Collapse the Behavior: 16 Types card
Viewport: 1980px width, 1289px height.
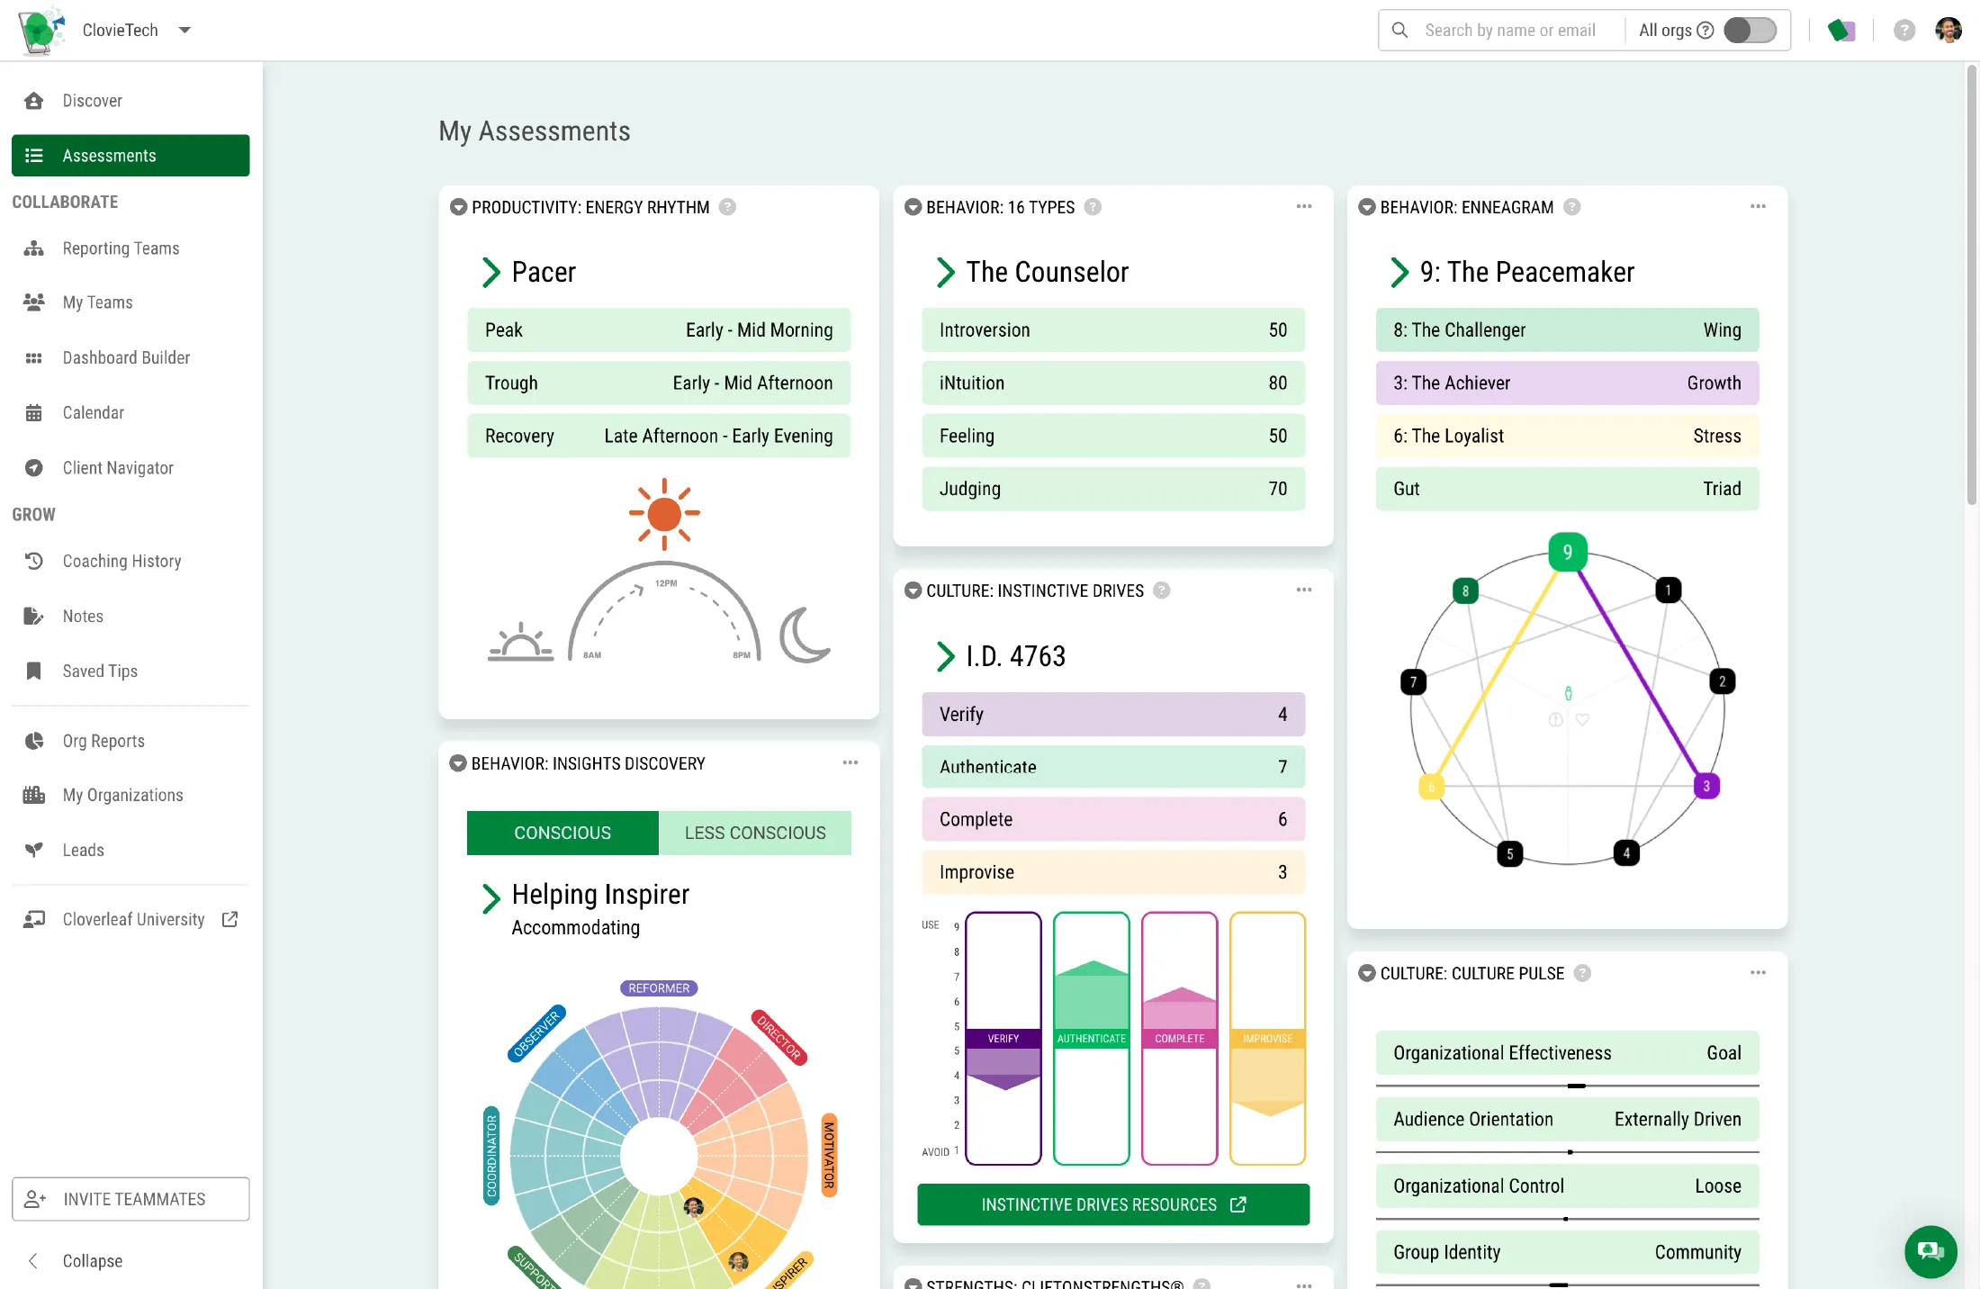[x=913, y=207]
